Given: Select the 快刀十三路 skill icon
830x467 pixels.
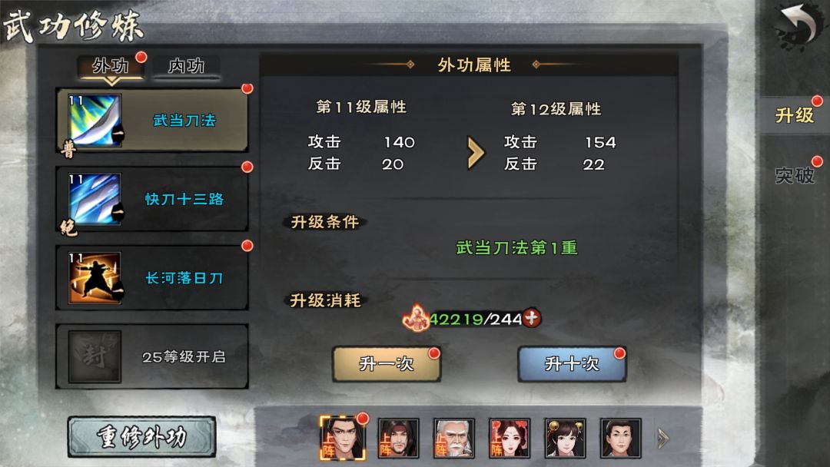Looking at the screenshot, I should pyautogui.click(x=95, y=199).
